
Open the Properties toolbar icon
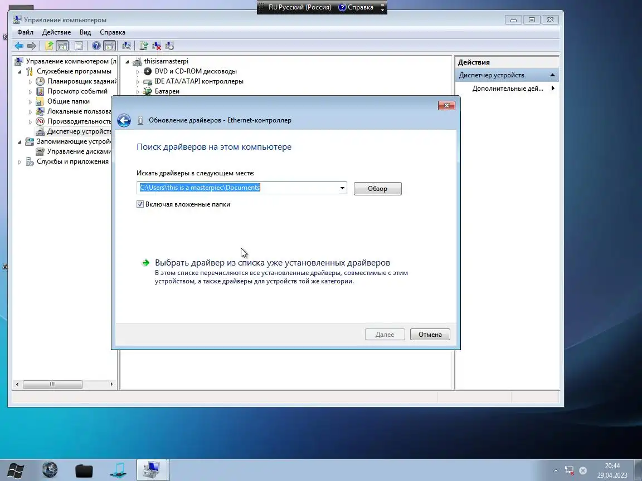pos(79,46)
